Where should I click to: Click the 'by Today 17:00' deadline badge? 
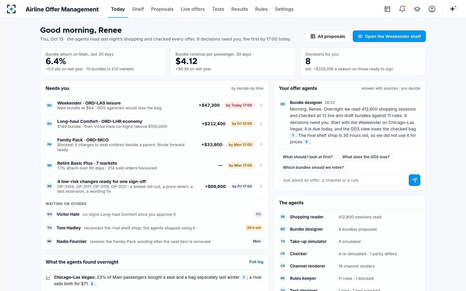239,105
